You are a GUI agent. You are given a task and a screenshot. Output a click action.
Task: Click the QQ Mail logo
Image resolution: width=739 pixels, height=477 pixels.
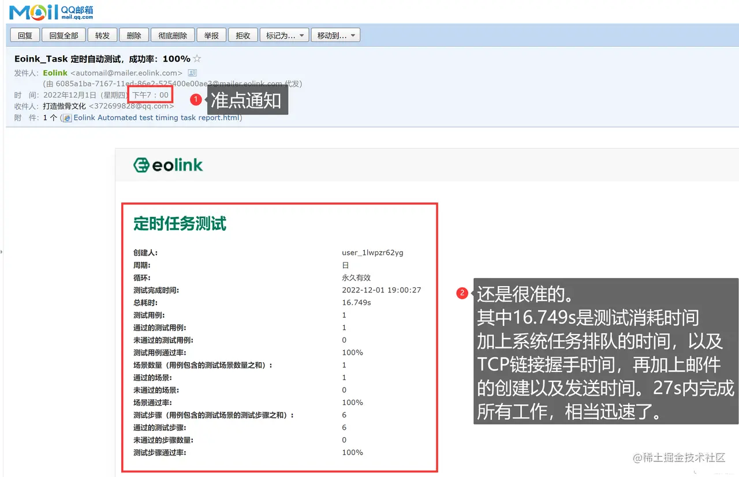coord(51,12)
